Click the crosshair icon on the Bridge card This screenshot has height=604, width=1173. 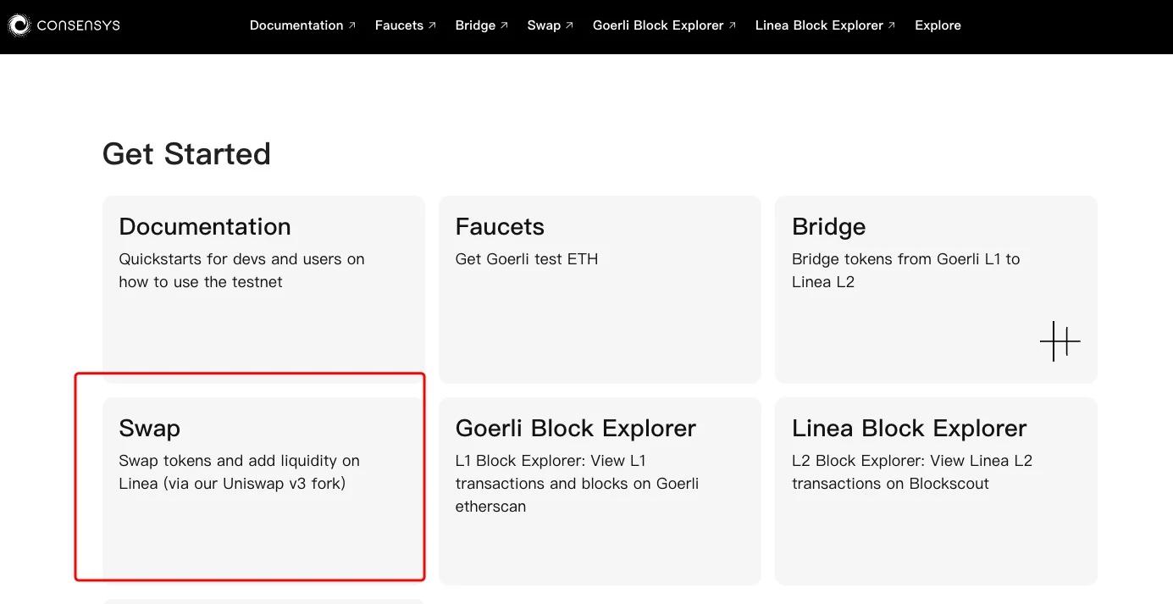(1059, 341)
